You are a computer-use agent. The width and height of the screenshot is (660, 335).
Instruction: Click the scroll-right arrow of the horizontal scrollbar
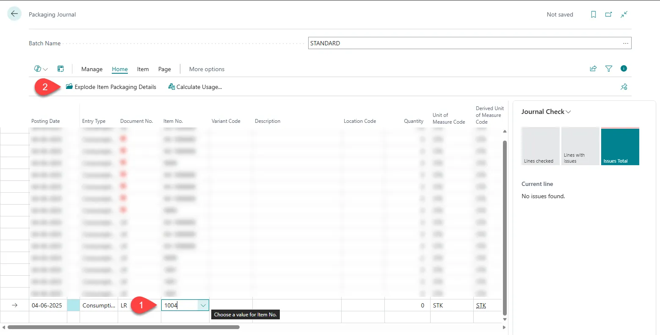[504, 327]
